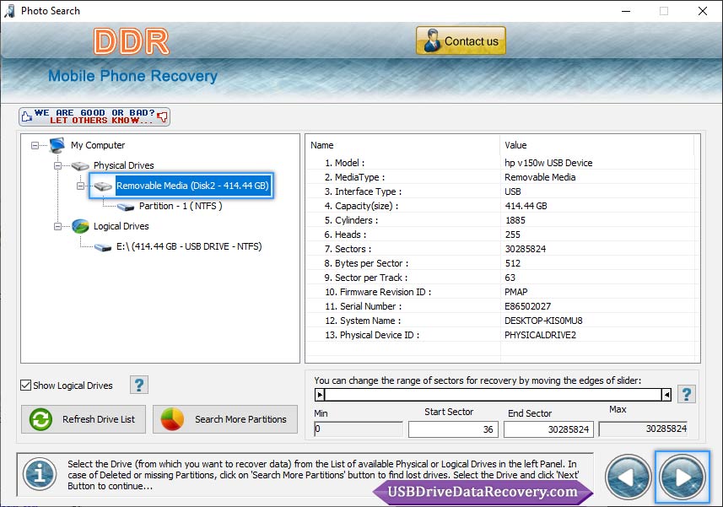Screen dimensions: 723x507
Task: Select Removable Media (Disk2 - 414.44 GB)
Action: [192, 186]
